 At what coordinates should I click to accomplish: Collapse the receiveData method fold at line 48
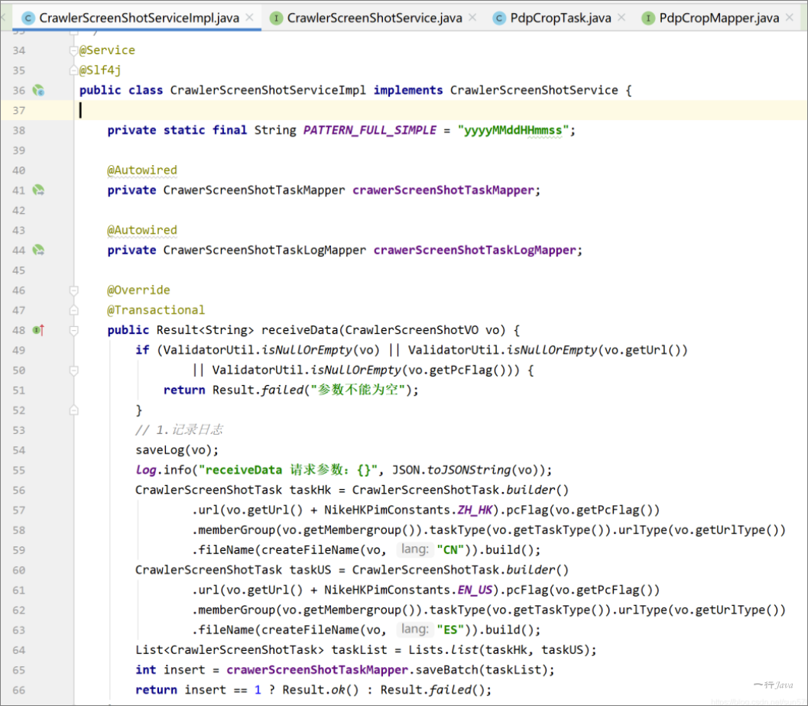tap(73, 331)
